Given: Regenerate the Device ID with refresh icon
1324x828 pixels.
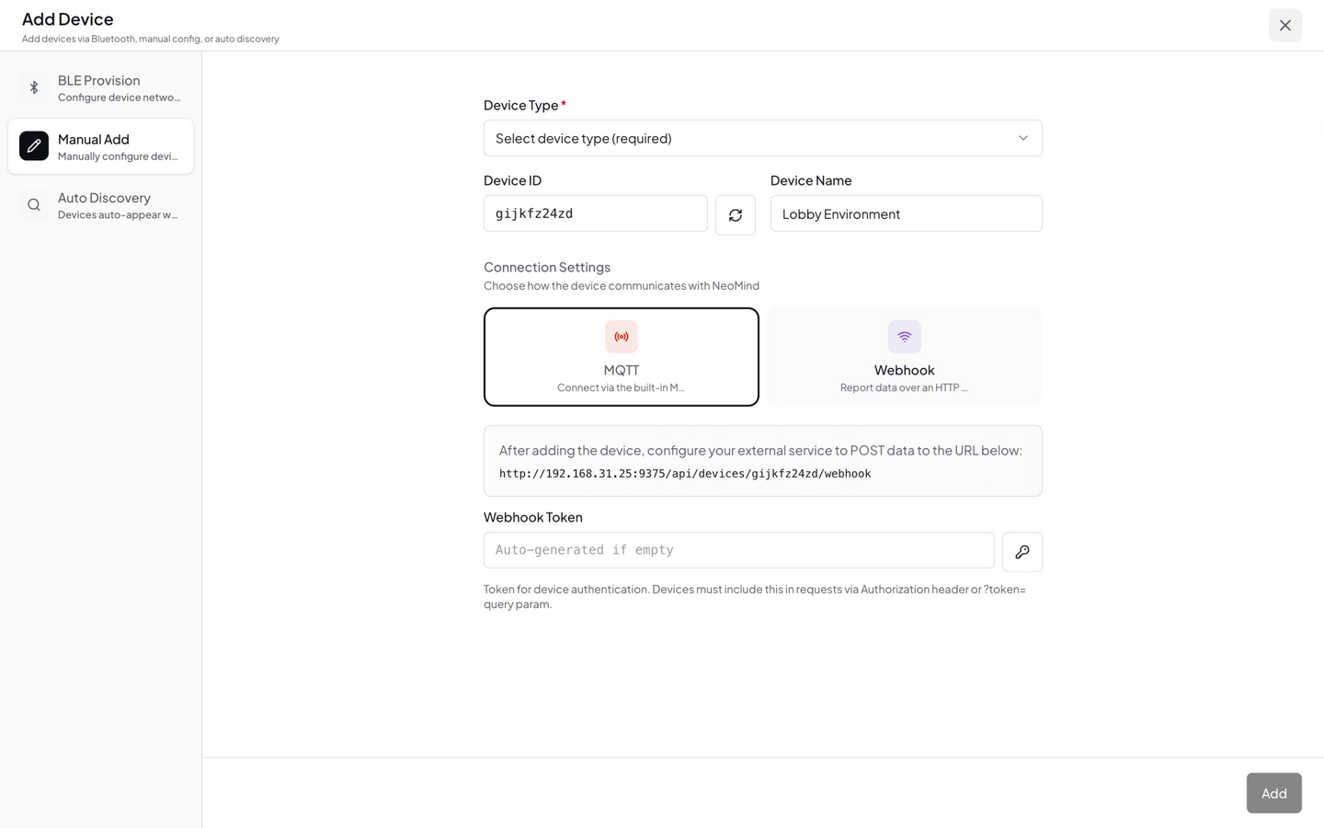Looking at the screenshot, I should (x=736, y=215).
